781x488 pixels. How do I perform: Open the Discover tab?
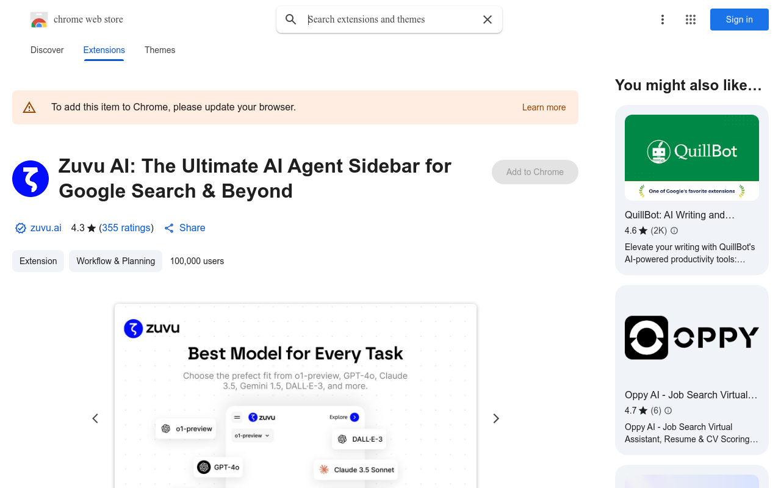(x=47, y=50)
